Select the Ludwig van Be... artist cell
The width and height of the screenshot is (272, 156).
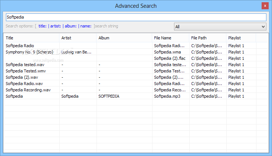76,52
